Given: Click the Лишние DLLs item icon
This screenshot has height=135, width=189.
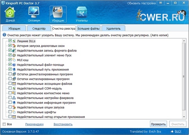Looking at the screenshot, I should point(14,41).
